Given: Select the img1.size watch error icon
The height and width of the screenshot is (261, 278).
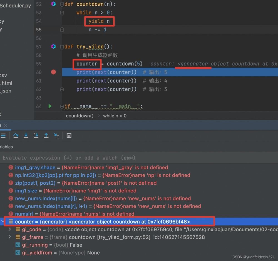Looking at the screenshot, I should pos(11,190).
